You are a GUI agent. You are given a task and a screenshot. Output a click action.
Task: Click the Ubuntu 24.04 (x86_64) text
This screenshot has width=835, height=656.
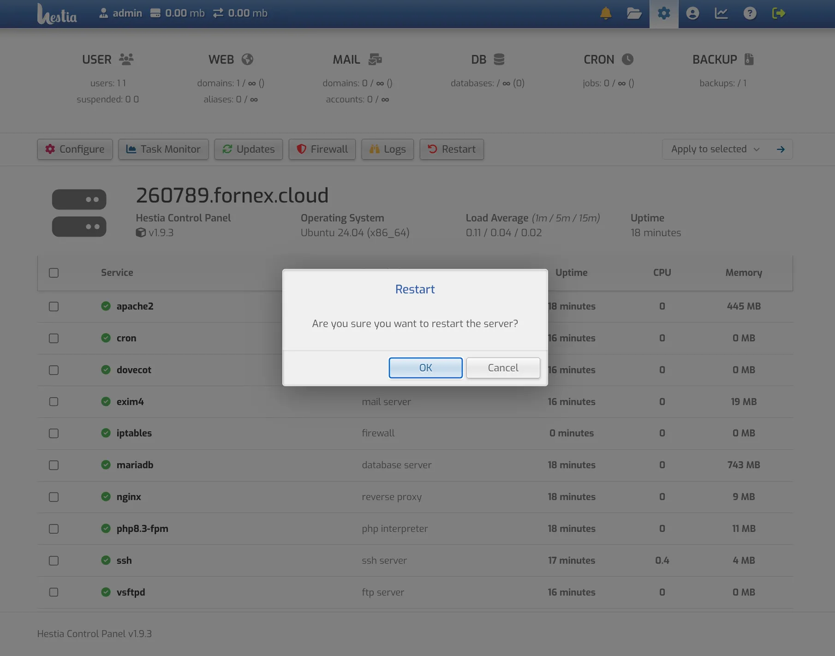[355, 233]
